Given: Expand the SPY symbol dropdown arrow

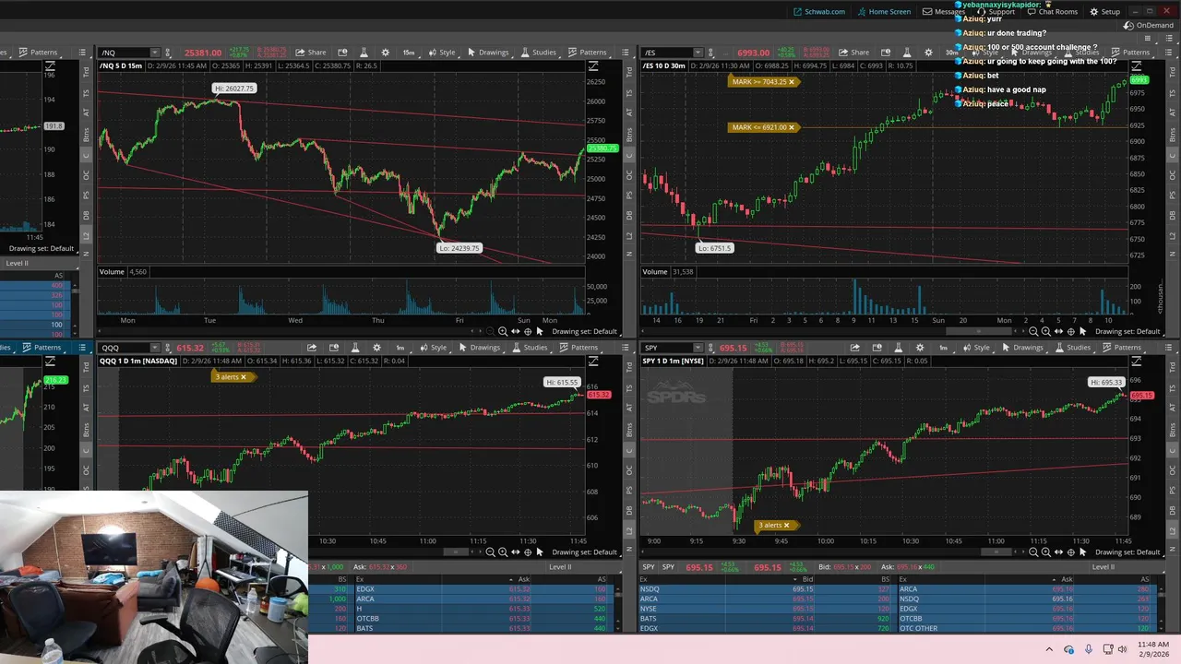Looking at the screenshot, I should (698, 348).
